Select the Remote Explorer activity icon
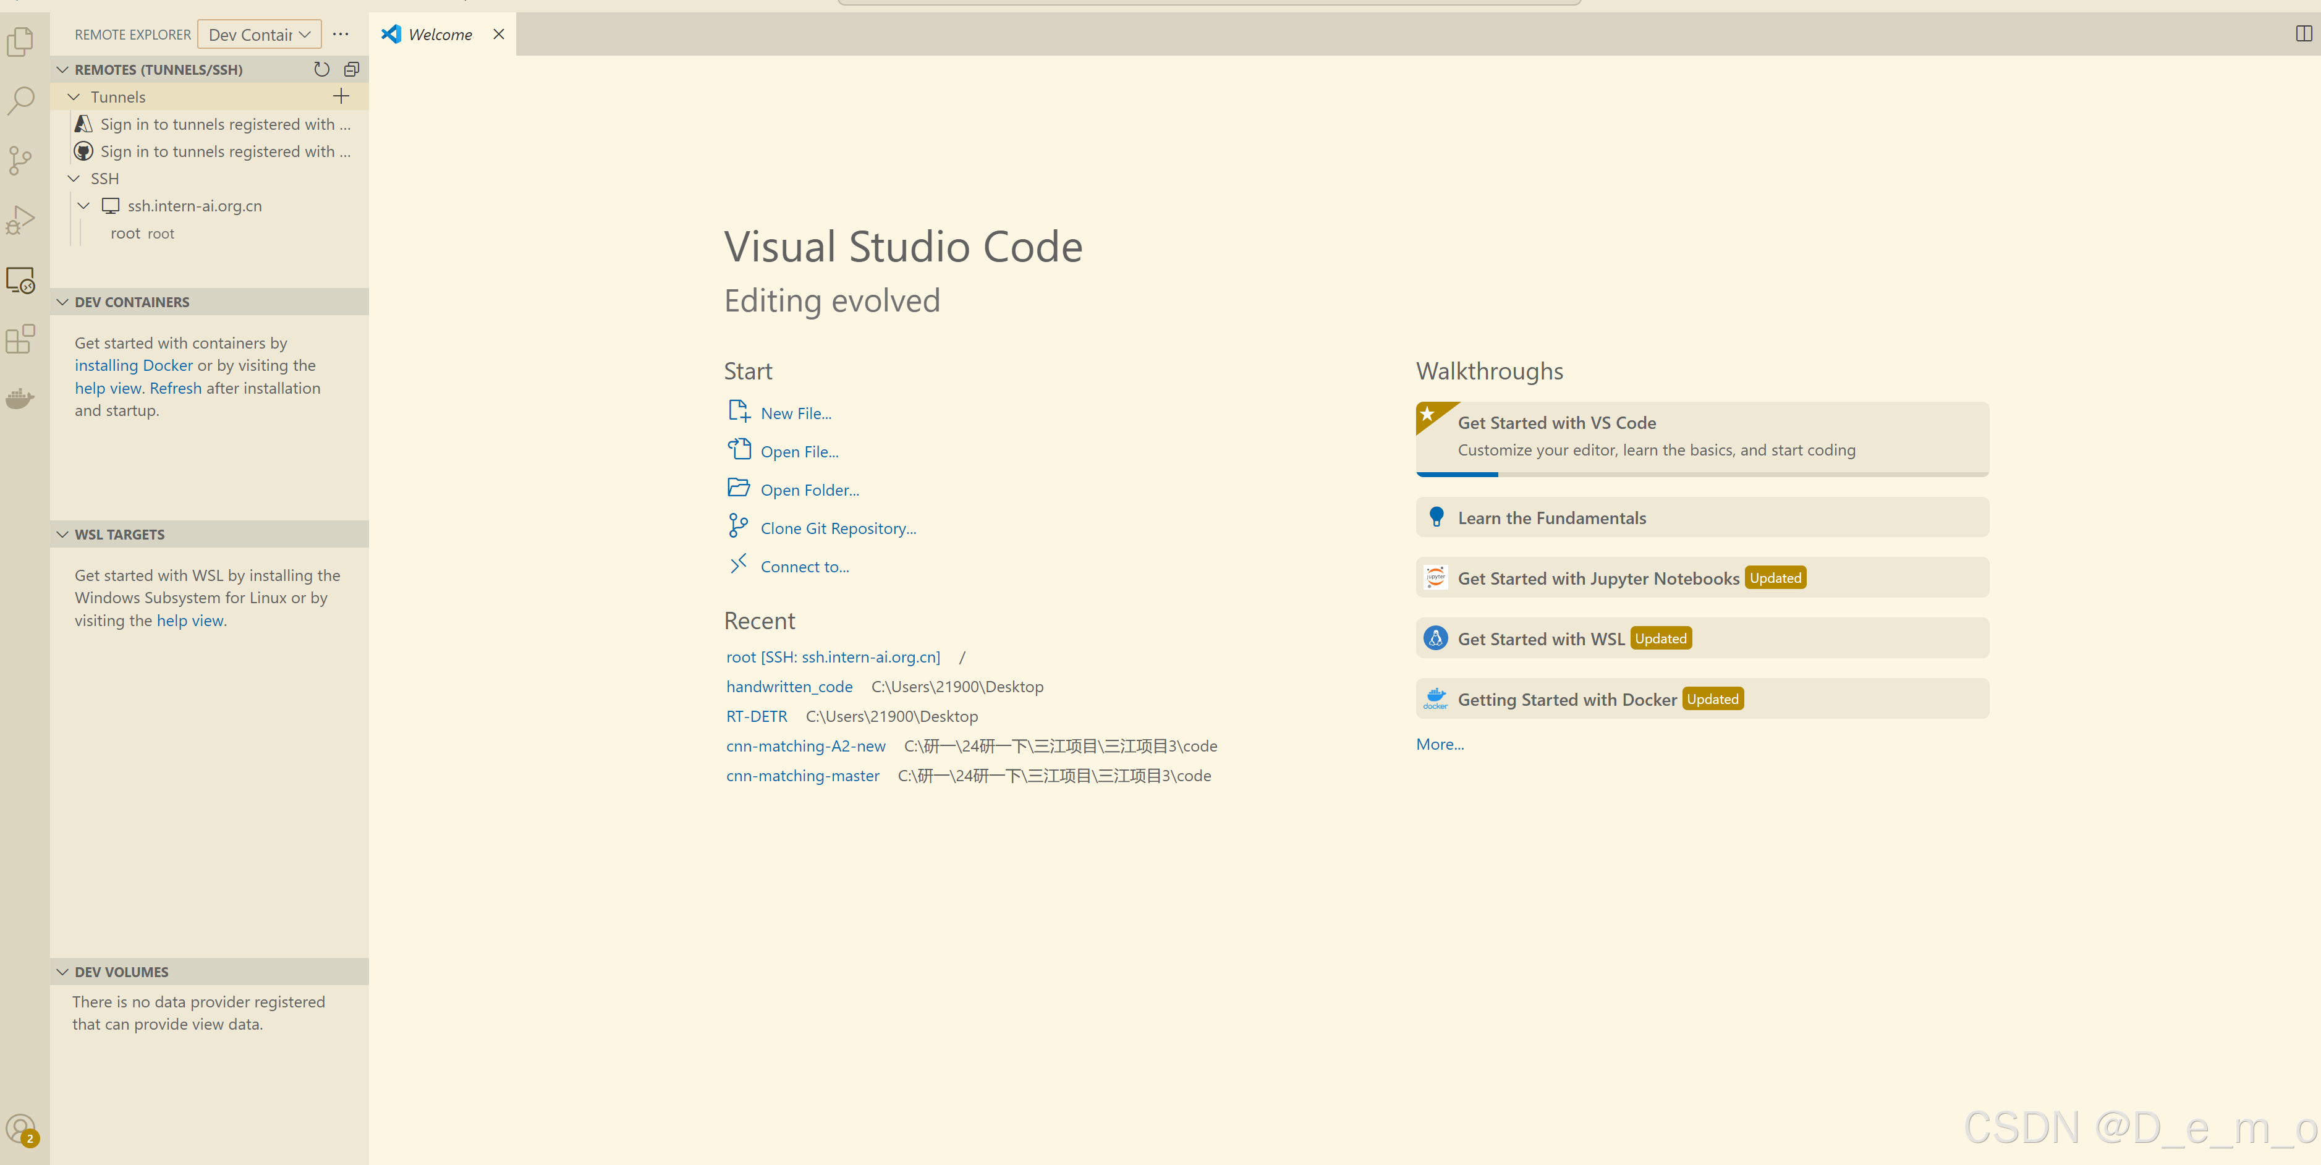Viewport: 2321px width, 1165px height. click(x=21, y=280)
